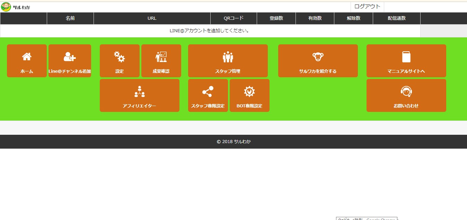This screenshot has height=220, width=467.
Task: Click the 有効数 column header
Action: [x=315, y=18]
